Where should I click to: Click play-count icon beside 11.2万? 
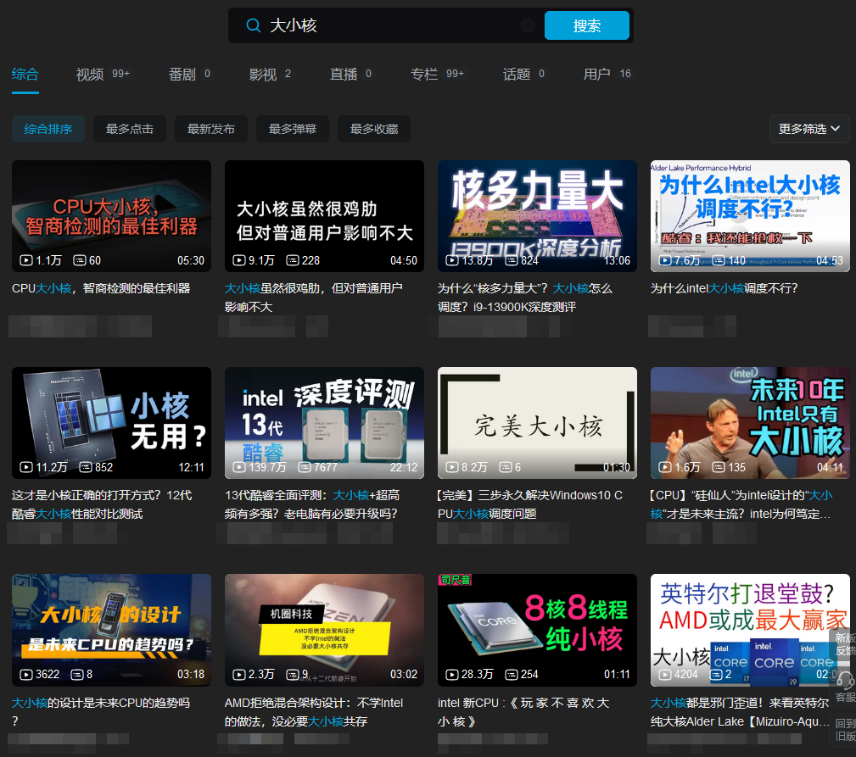tap(26, 467)
